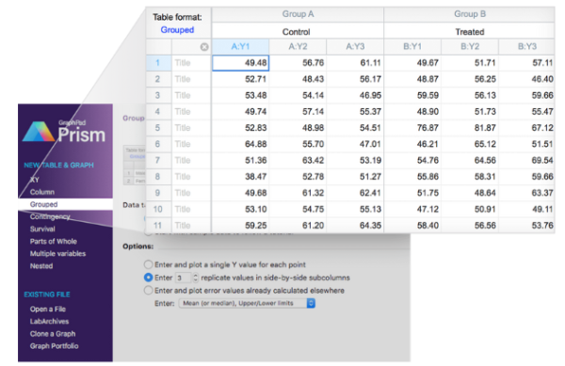Screen dimensions: 565x366
Task: Select the B:Y2 column header
Action: [x=470, y=46]
